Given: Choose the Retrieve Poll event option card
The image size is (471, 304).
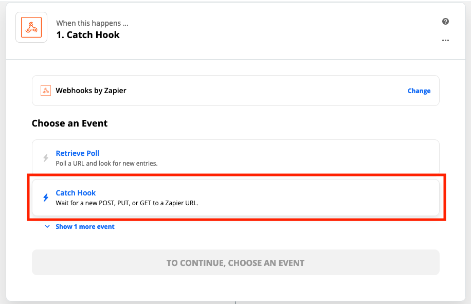Looking at the screenshot, I should tap(236, 158).
